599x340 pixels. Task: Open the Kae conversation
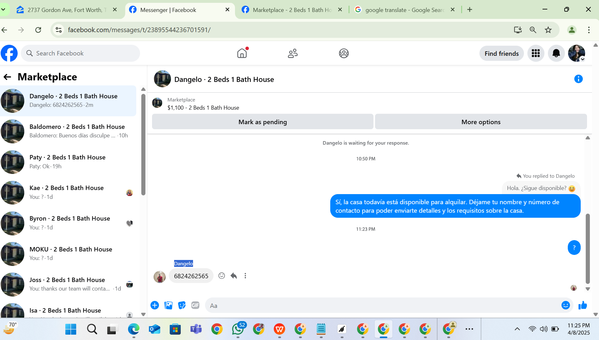[x=68, y=193]
